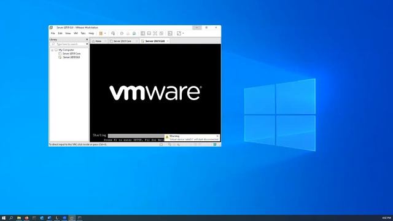This screenshot has width=393, height=221.
Task: Click the Enter Full Screen icon
Action: pos(155,33)
